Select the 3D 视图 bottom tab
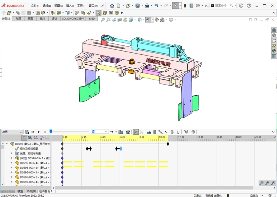The width and height of the screenshot is (277, 197). coord(31,191)
